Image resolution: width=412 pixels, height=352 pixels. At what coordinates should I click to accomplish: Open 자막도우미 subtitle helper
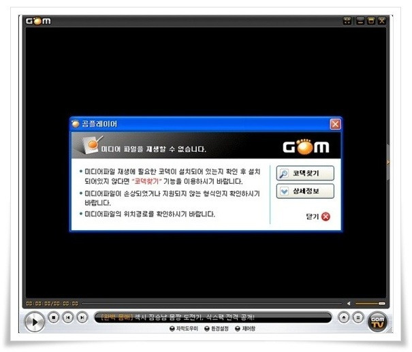[184, 329]
